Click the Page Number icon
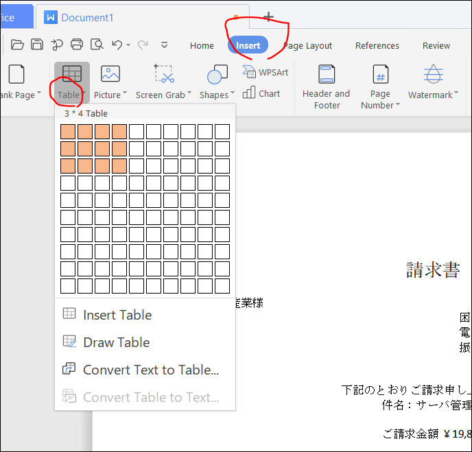 coord(381,74)
